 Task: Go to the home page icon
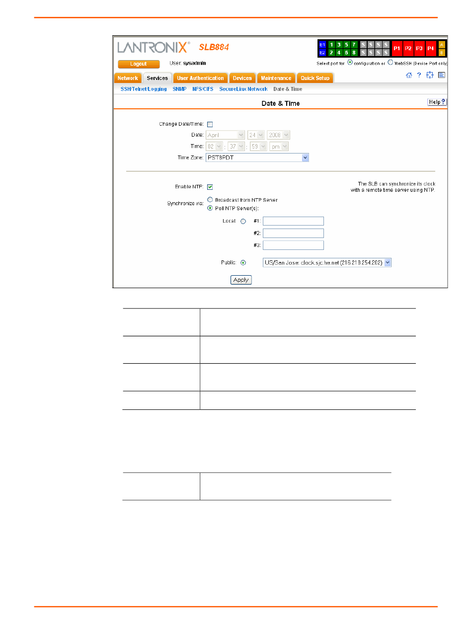409,75
